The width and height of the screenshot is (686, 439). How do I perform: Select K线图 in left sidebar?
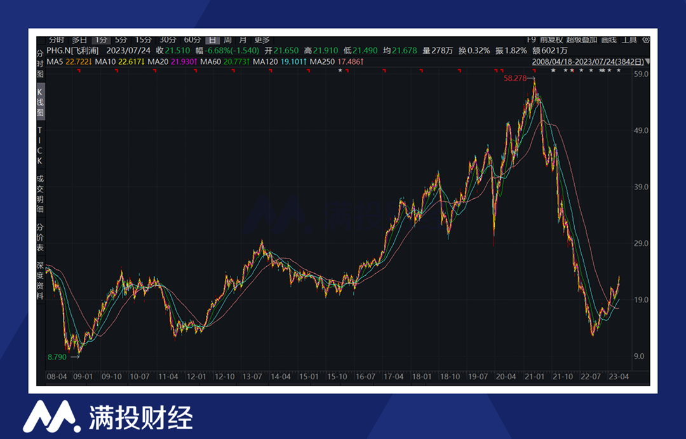[x=39, y=102]
